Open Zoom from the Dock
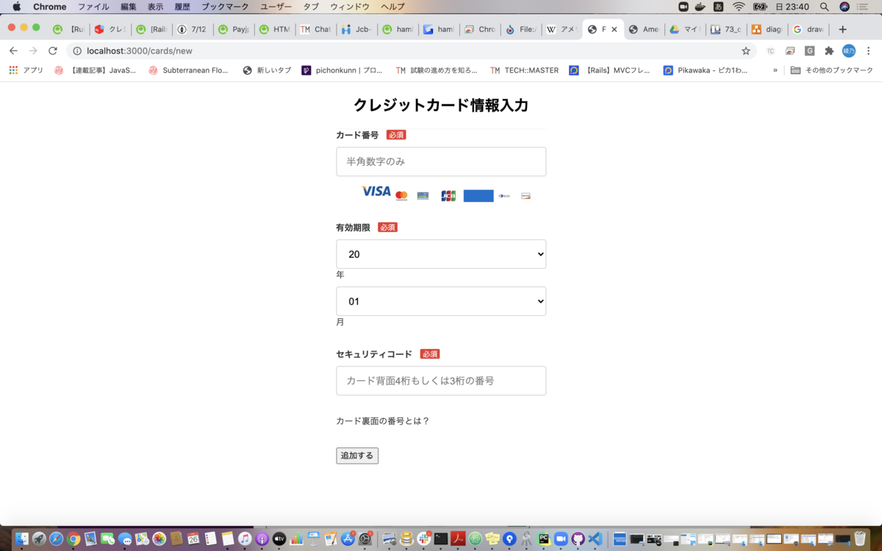This screenshot has height=551, width=882. 561,539
